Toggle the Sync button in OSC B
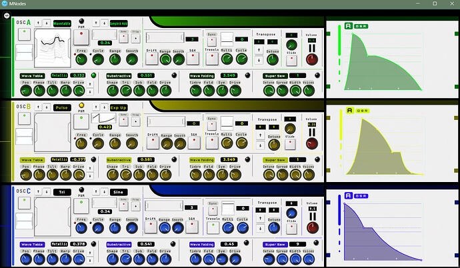Viewport: 460px width, 268px height. [212, 126]
